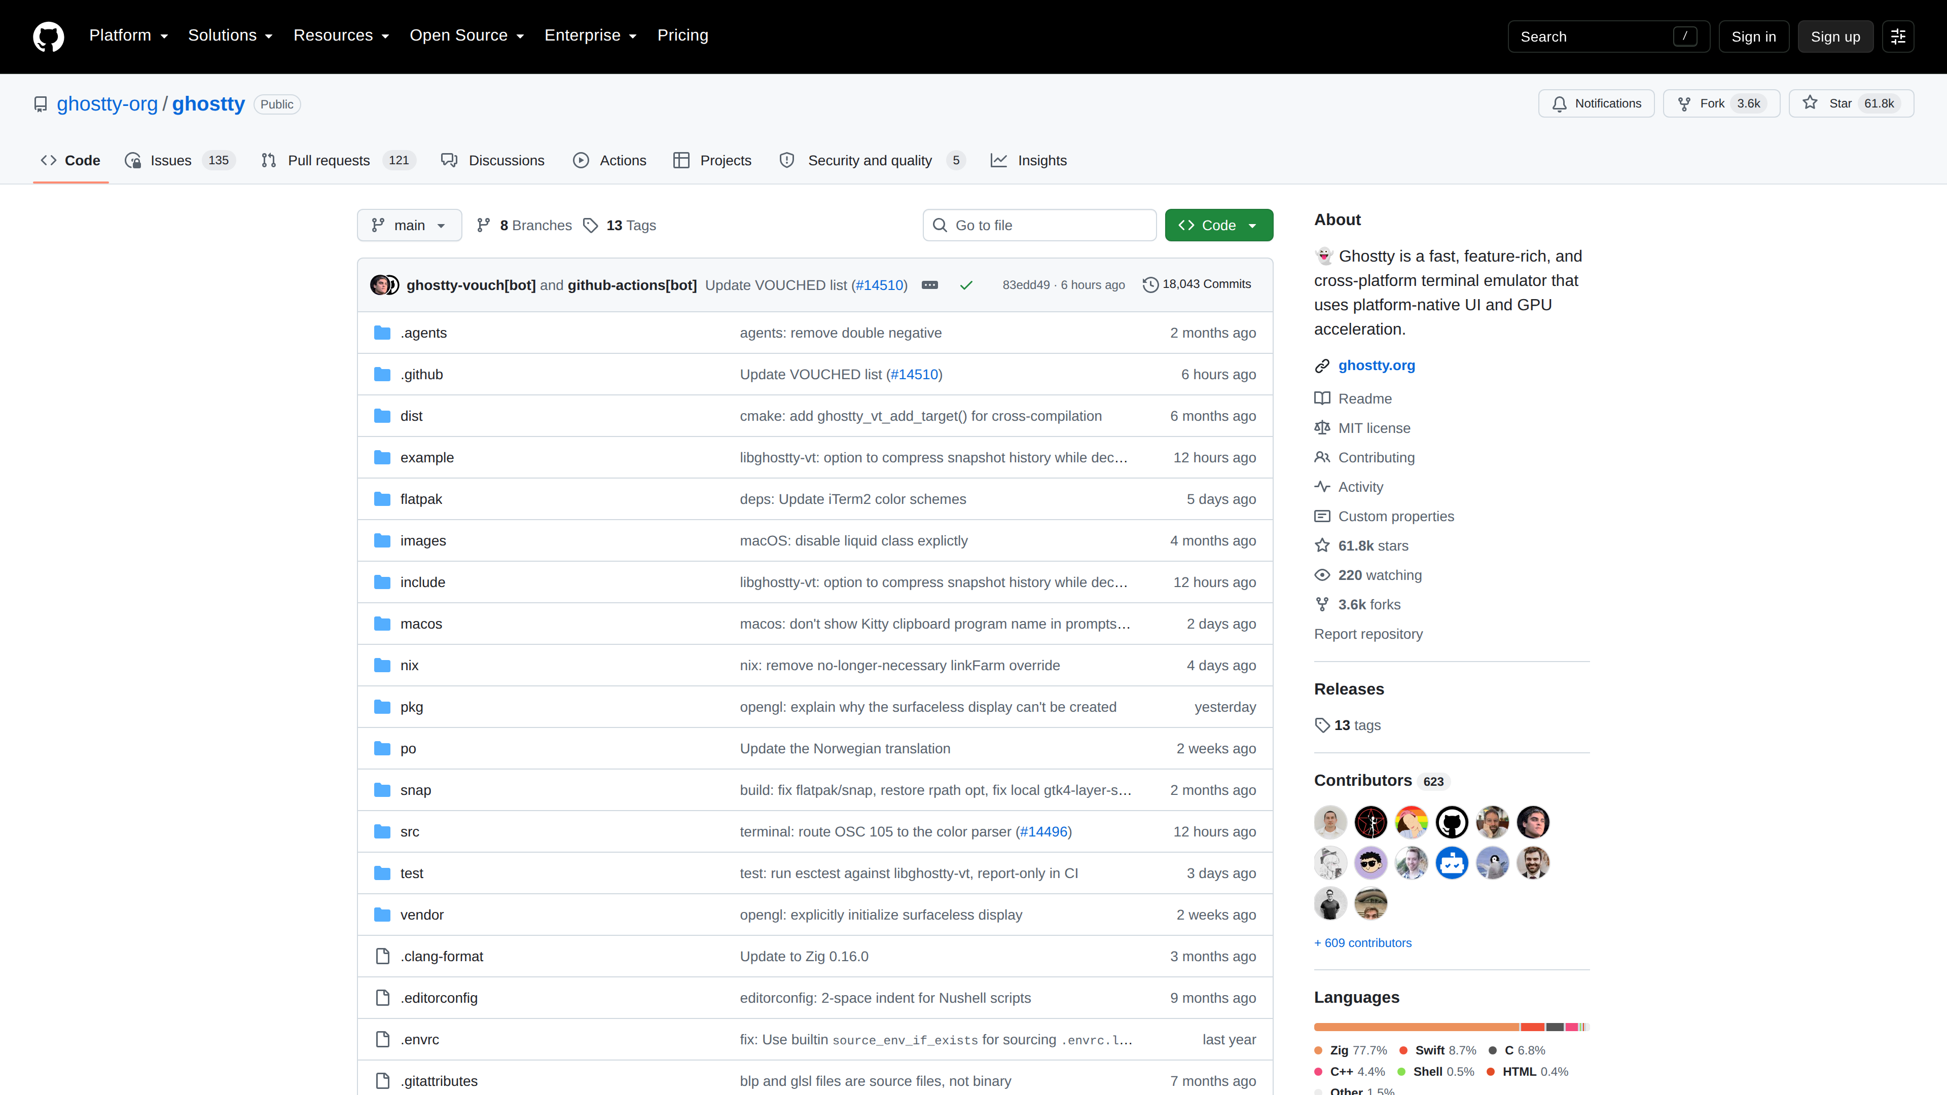Screen dimensions: 1947x1095
Task: Open the main branch dropdown
Action: [409, 225]
